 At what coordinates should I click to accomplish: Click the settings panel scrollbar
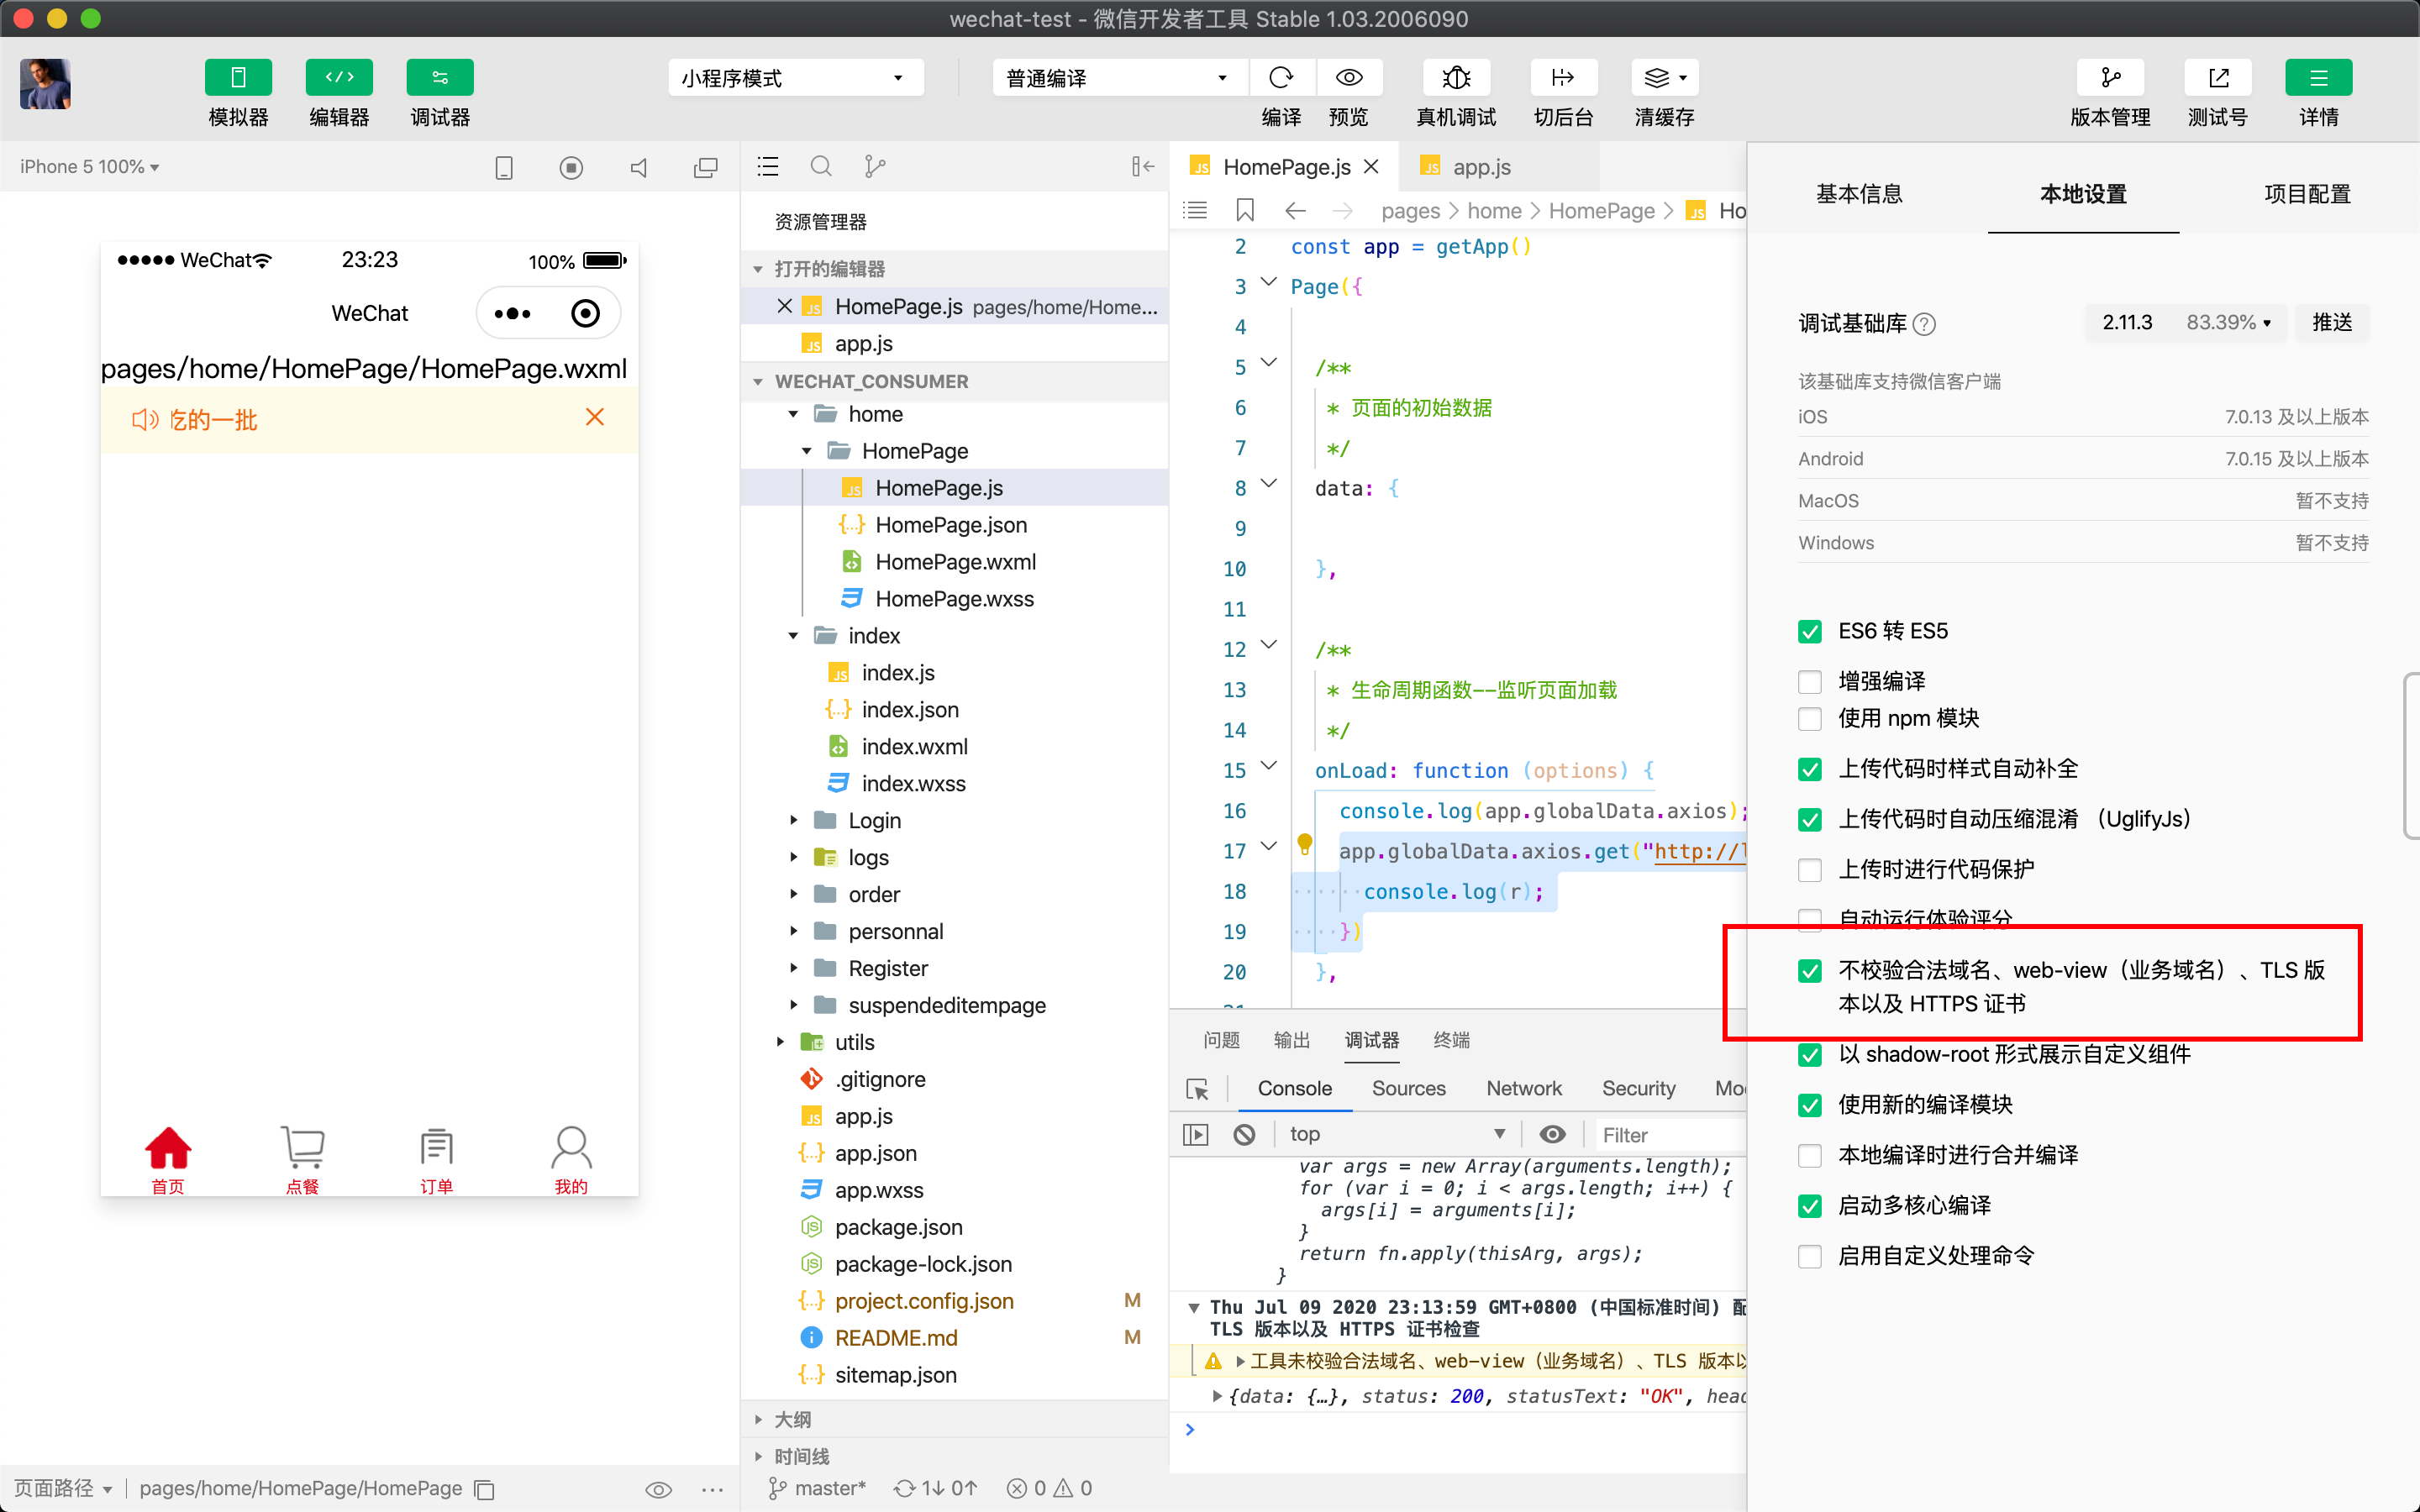click(x=2411, y=756)
